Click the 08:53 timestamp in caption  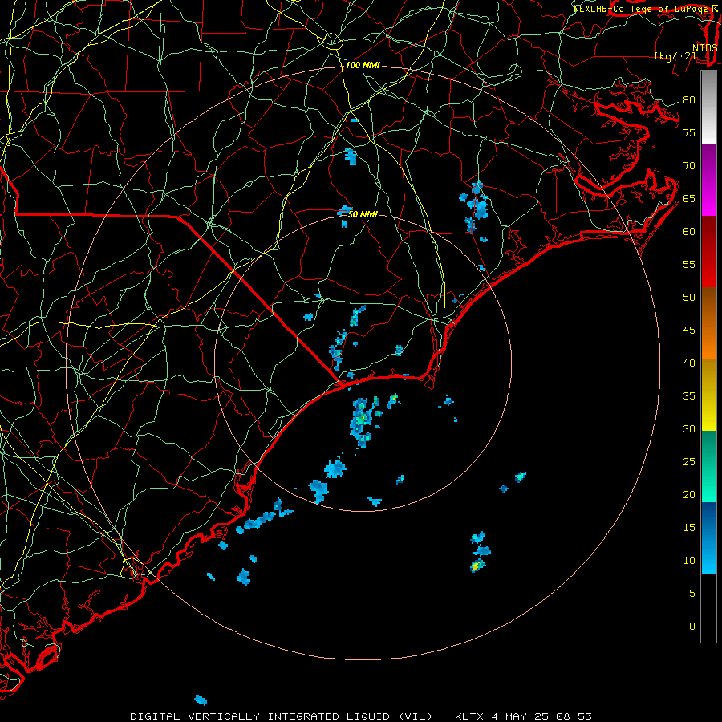574,716
